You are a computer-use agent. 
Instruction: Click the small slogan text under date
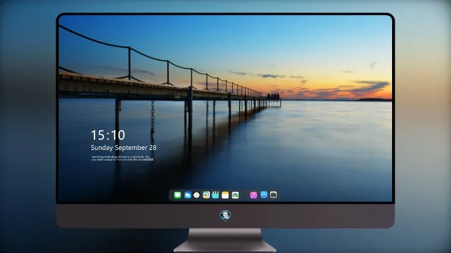(x=122, y=158)
